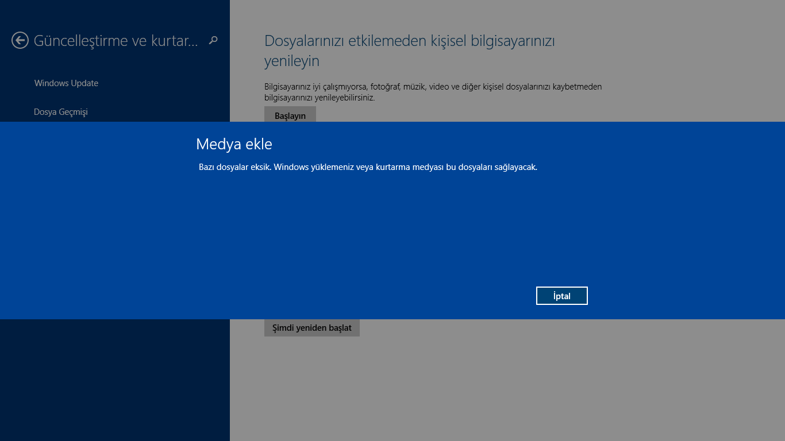Click the 'Bazı dosyalar eksik' message
This screenshot has height=441, width=785.
click(x=368, y=167)
